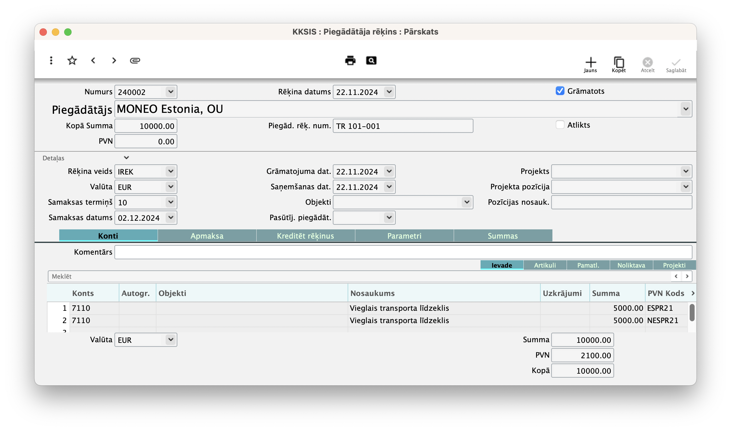Open Objekti dropdown
This screenshot has height=431, width=731.
coord(467,202)
